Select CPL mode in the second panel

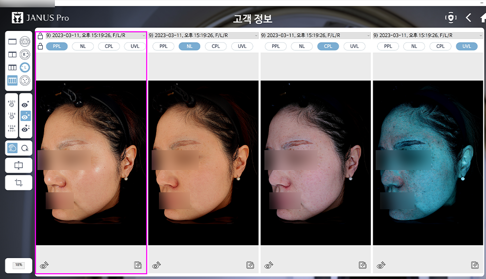[216, 46]
